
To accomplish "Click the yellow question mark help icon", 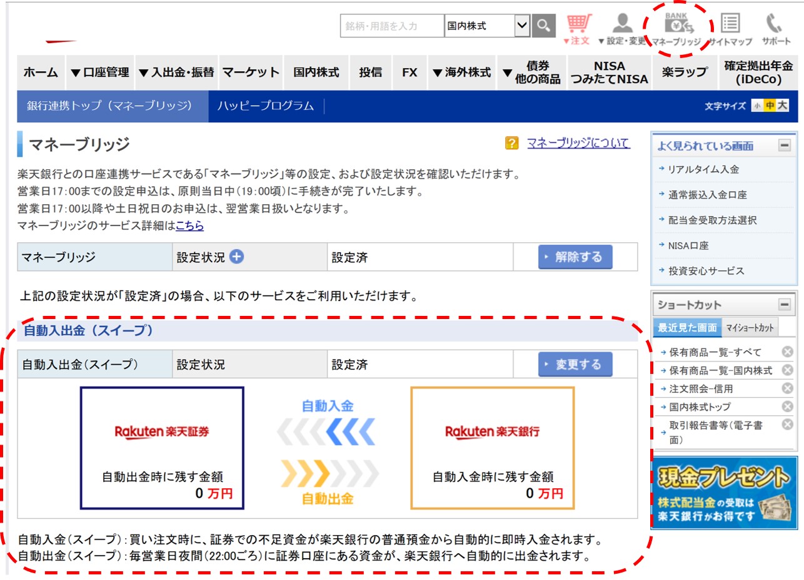I will tap(511, 144).
